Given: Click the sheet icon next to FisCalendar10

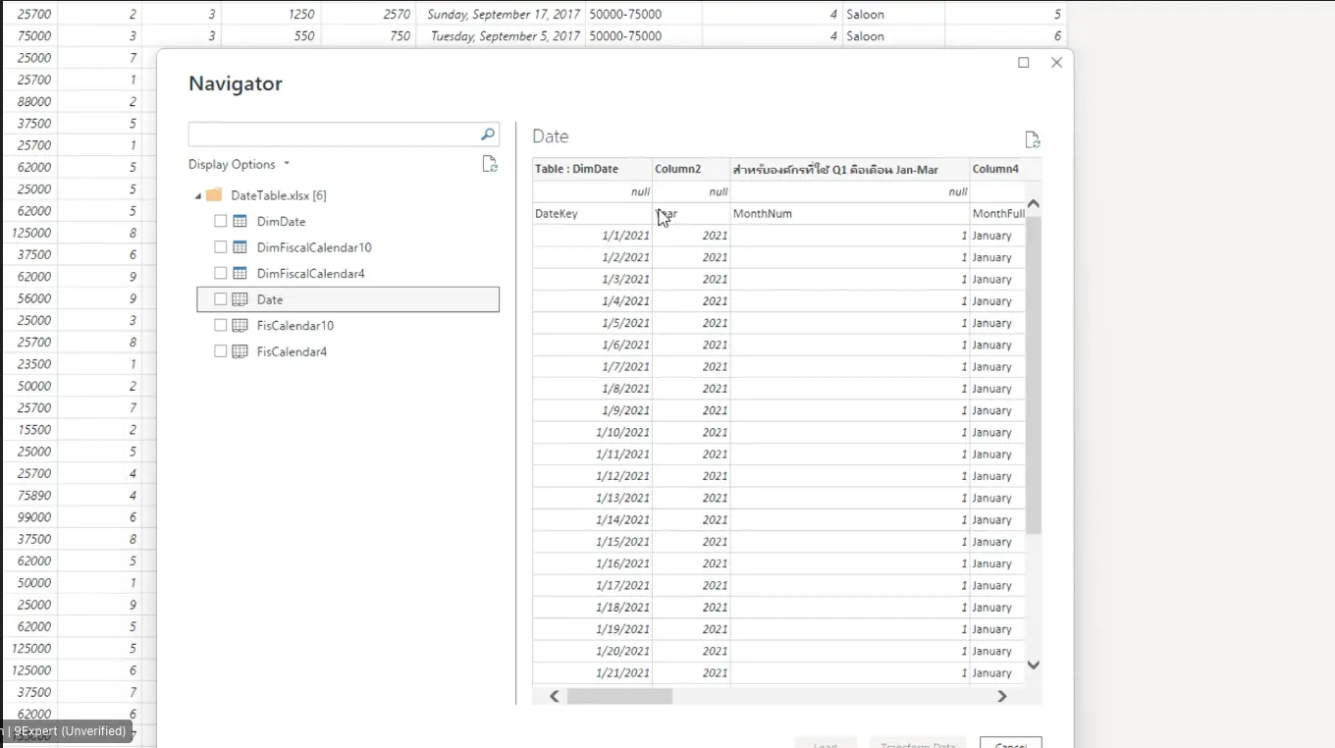Looking at the screenshot, I should point(240,326).
